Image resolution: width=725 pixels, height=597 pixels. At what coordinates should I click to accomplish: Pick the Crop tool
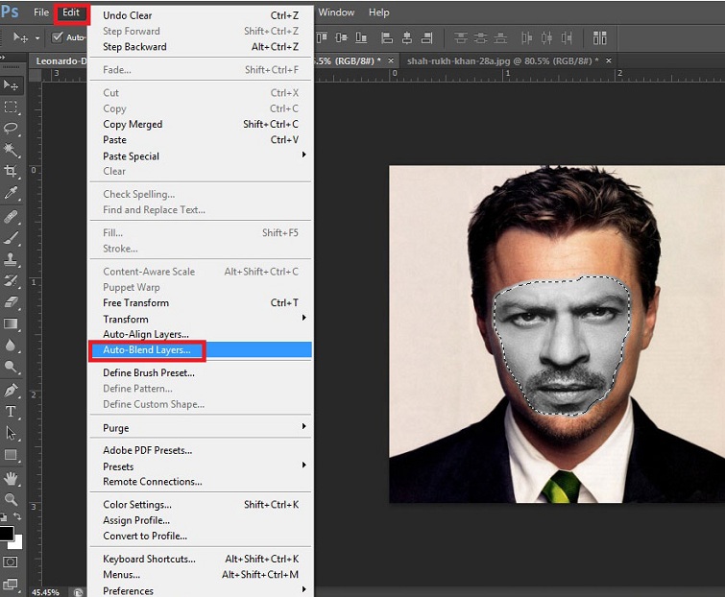pyautogui.click(x=12, y=172)
